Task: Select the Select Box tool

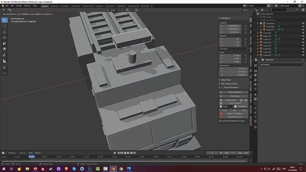Action: point(4,20)
